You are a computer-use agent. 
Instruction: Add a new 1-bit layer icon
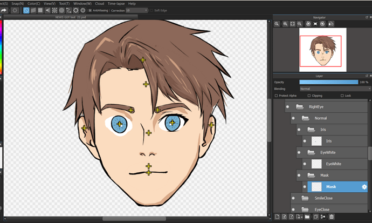(x=291, y=217)
